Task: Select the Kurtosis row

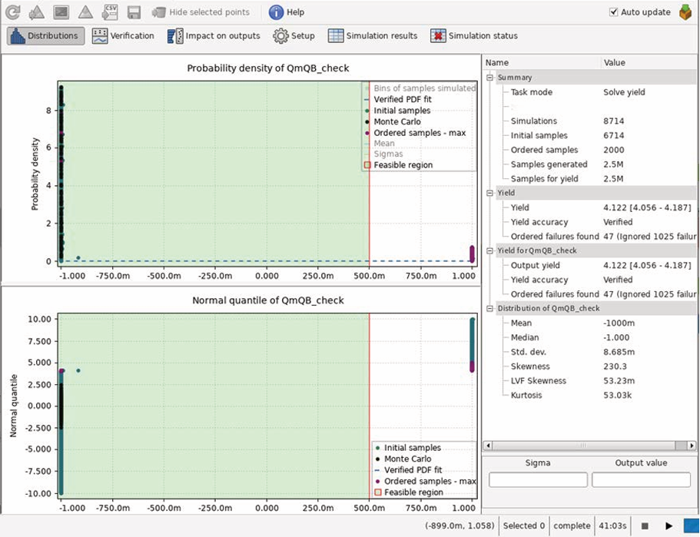Action: click(589, 395)
